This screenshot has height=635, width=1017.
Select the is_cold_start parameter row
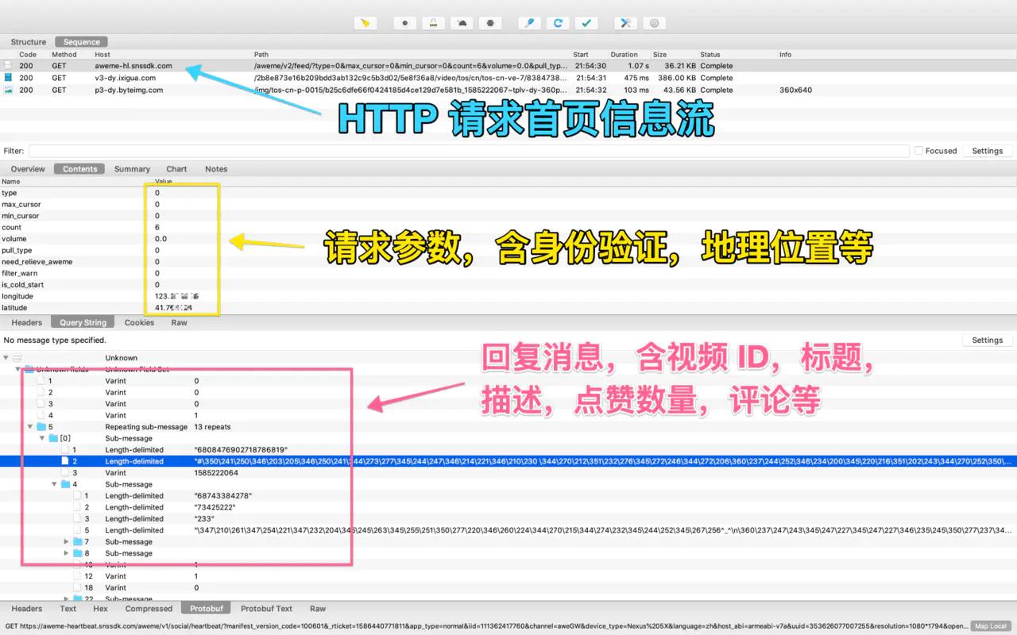pos(508,284)
